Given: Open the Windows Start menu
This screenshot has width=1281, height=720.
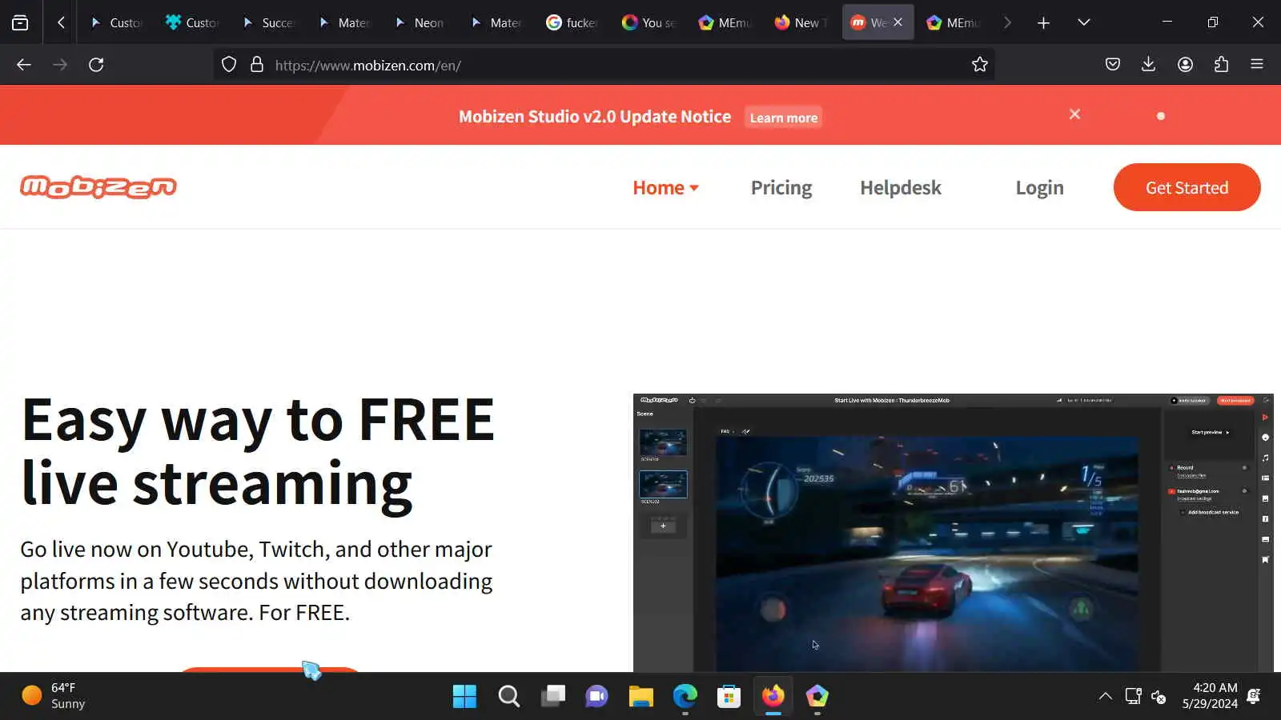Looking at the screenshot, I should pyautogui.click(x=464, y=696).
